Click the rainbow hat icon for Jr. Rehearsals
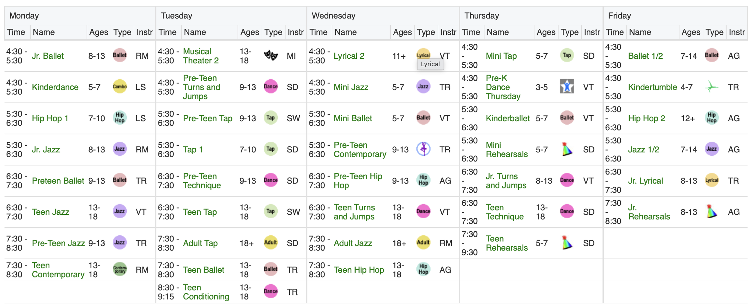749x304 pixels. (712, 211)
